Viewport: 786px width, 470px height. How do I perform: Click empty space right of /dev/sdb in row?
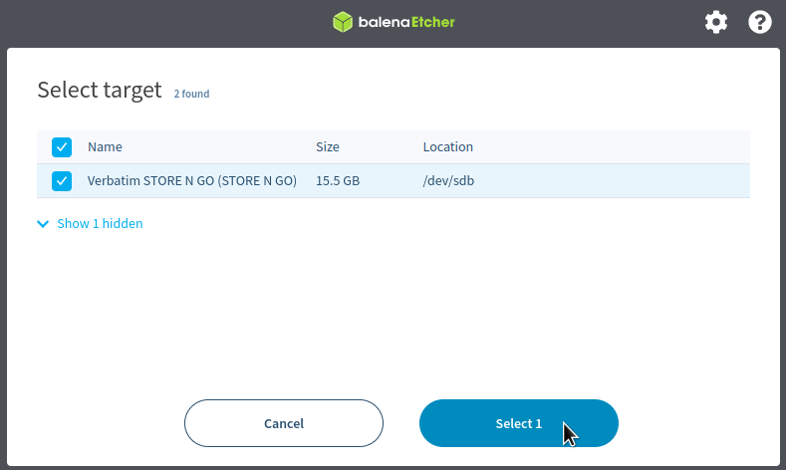point(618,181)
